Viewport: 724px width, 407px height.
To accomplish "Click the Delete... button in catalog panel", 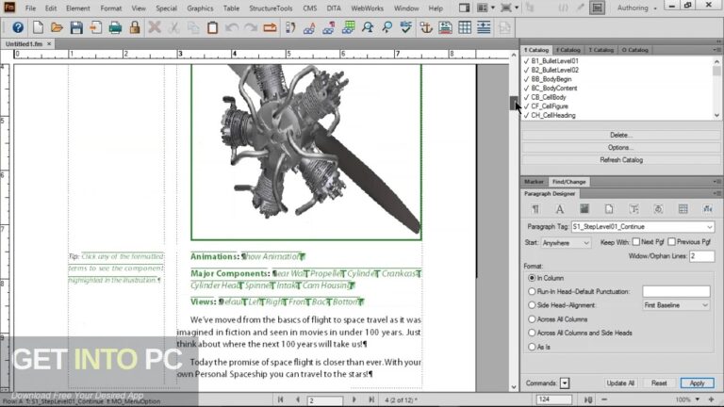I will 621,136.
